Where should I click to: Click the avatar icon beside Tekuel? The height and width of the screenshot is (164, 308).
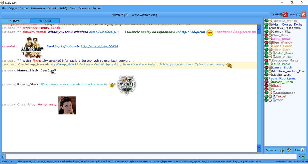point(274,96)
